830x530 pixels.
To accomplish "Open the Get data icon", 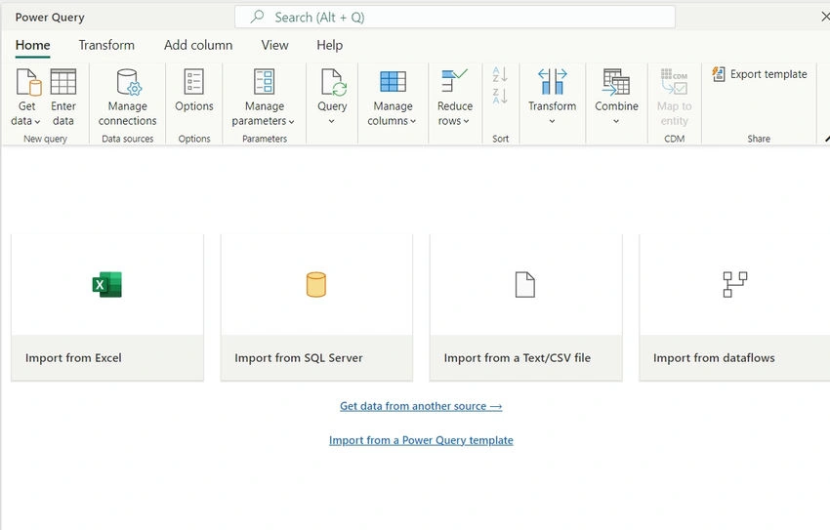I will pyautogui.click(x=28, y=82).
